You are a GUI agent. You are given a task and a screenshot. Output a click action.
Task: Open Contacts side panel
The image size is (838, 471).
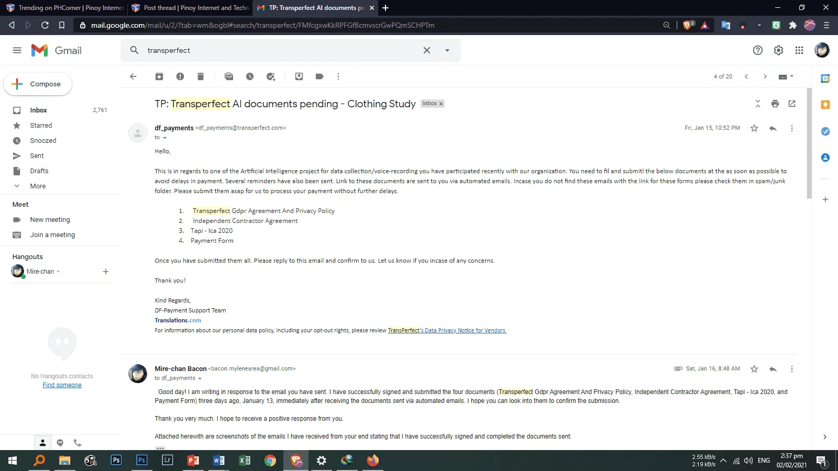coord(825,158)
